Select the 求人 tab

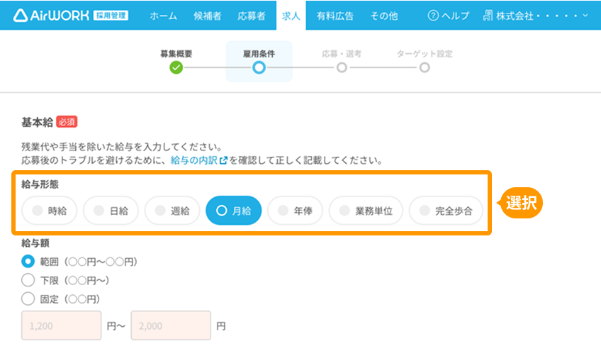point(291,16)
